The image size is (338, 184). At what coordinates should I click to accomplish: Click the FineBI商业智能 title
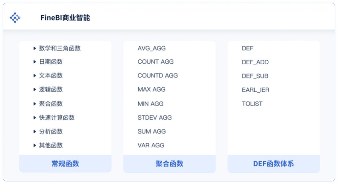[65, 18]
